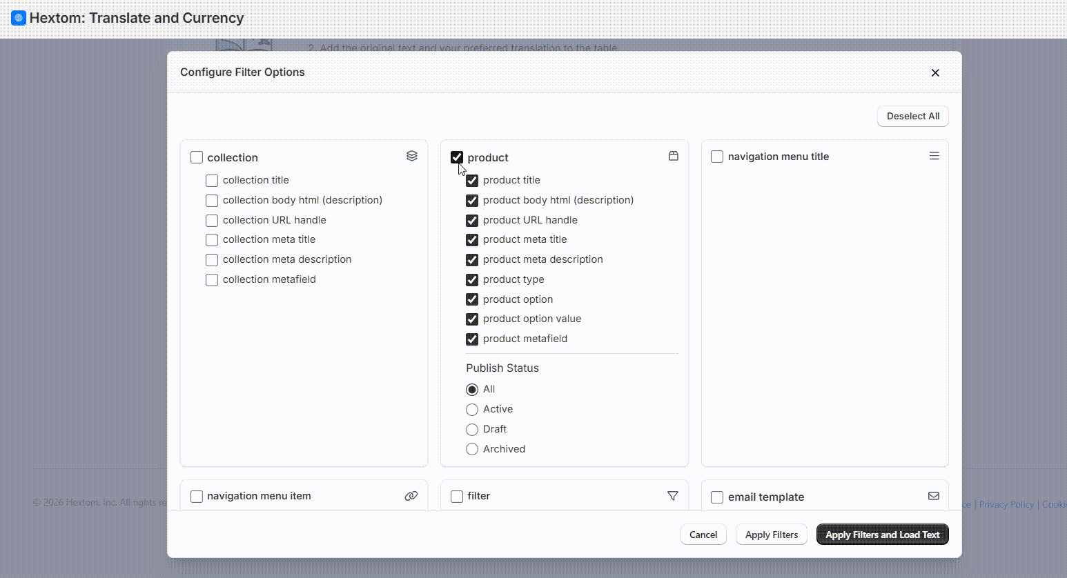The height and width of the screenshot is (578, 1067).
Task: Toggle collection meta title checkbox
Action: [212, 240]
